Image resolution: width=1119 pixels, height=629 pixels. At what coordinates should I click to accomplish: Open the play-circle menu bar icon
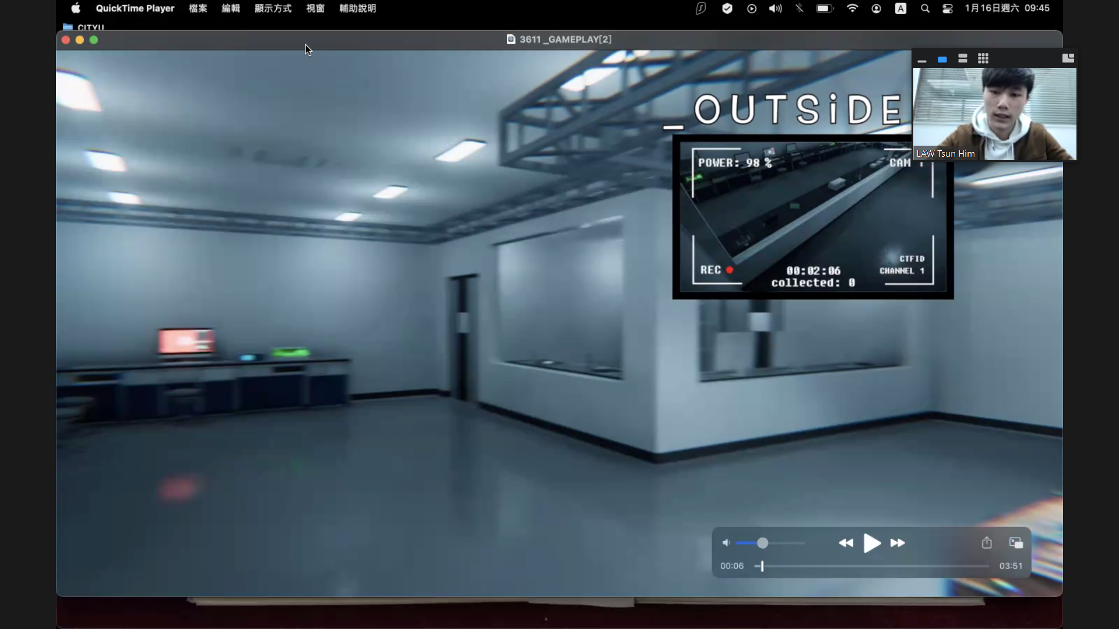[x=752, y=8]
